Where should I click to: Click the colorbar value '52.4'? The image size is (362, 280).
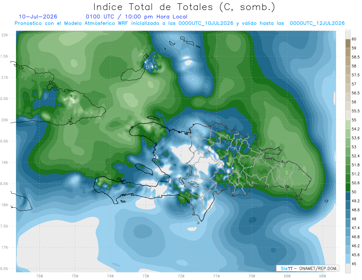(x=355, y=156)
